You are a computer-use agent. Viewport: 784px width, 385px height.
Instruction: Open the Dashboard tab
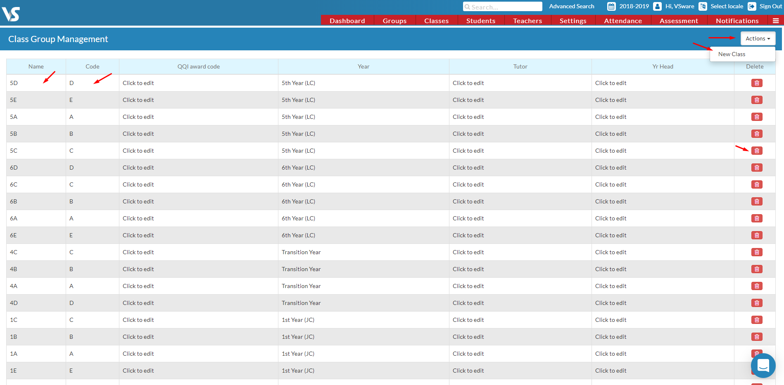pos(347,21)
